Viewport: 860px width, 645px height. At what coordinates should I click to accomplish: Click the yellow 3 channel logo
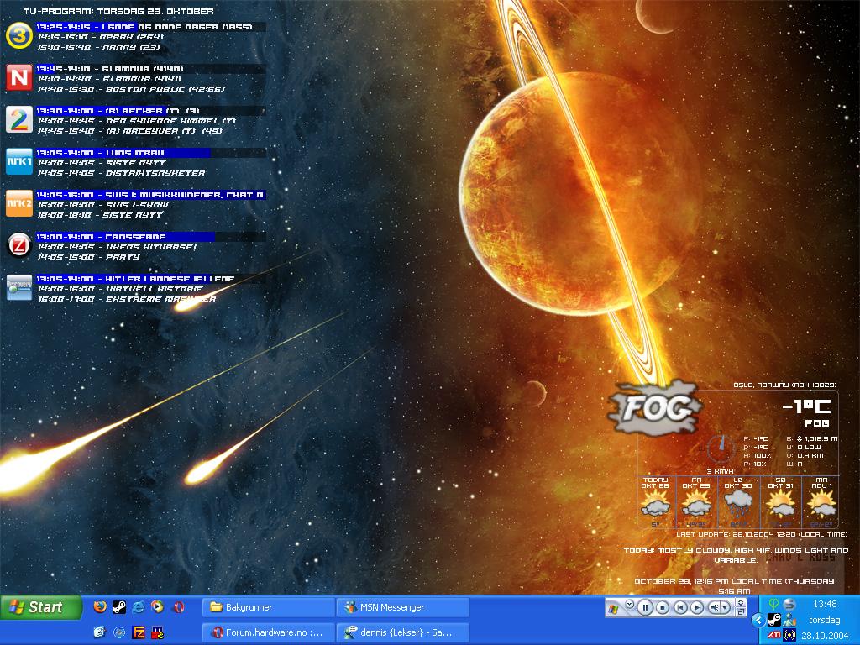point(18,35)
